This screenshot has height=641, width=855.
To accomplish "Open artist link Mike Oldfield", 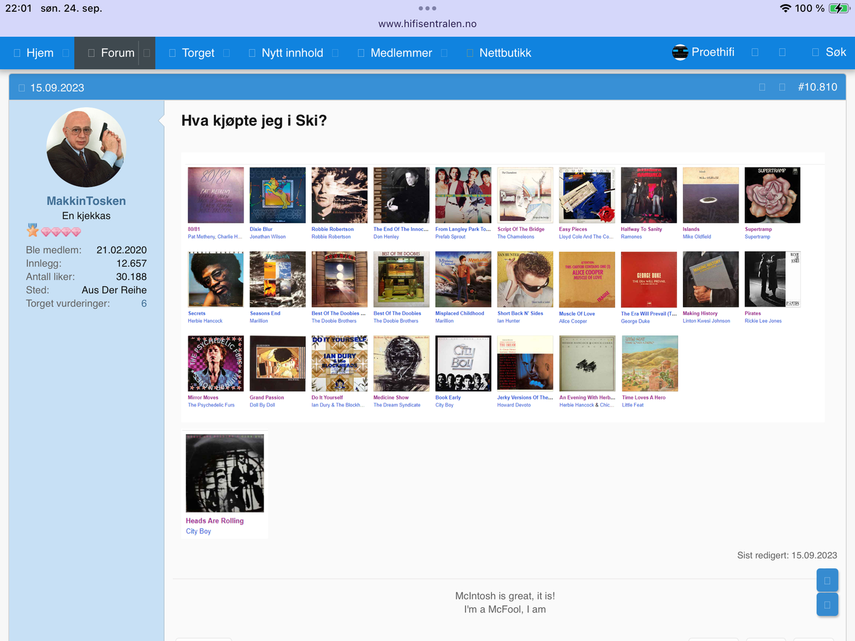I will (697, 237).
